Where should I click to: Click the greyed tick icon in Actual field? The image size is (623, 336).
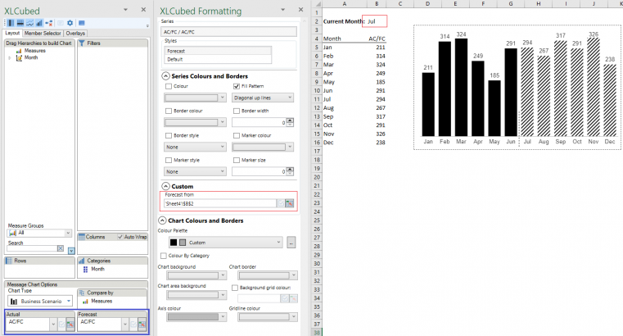[61, 325]
